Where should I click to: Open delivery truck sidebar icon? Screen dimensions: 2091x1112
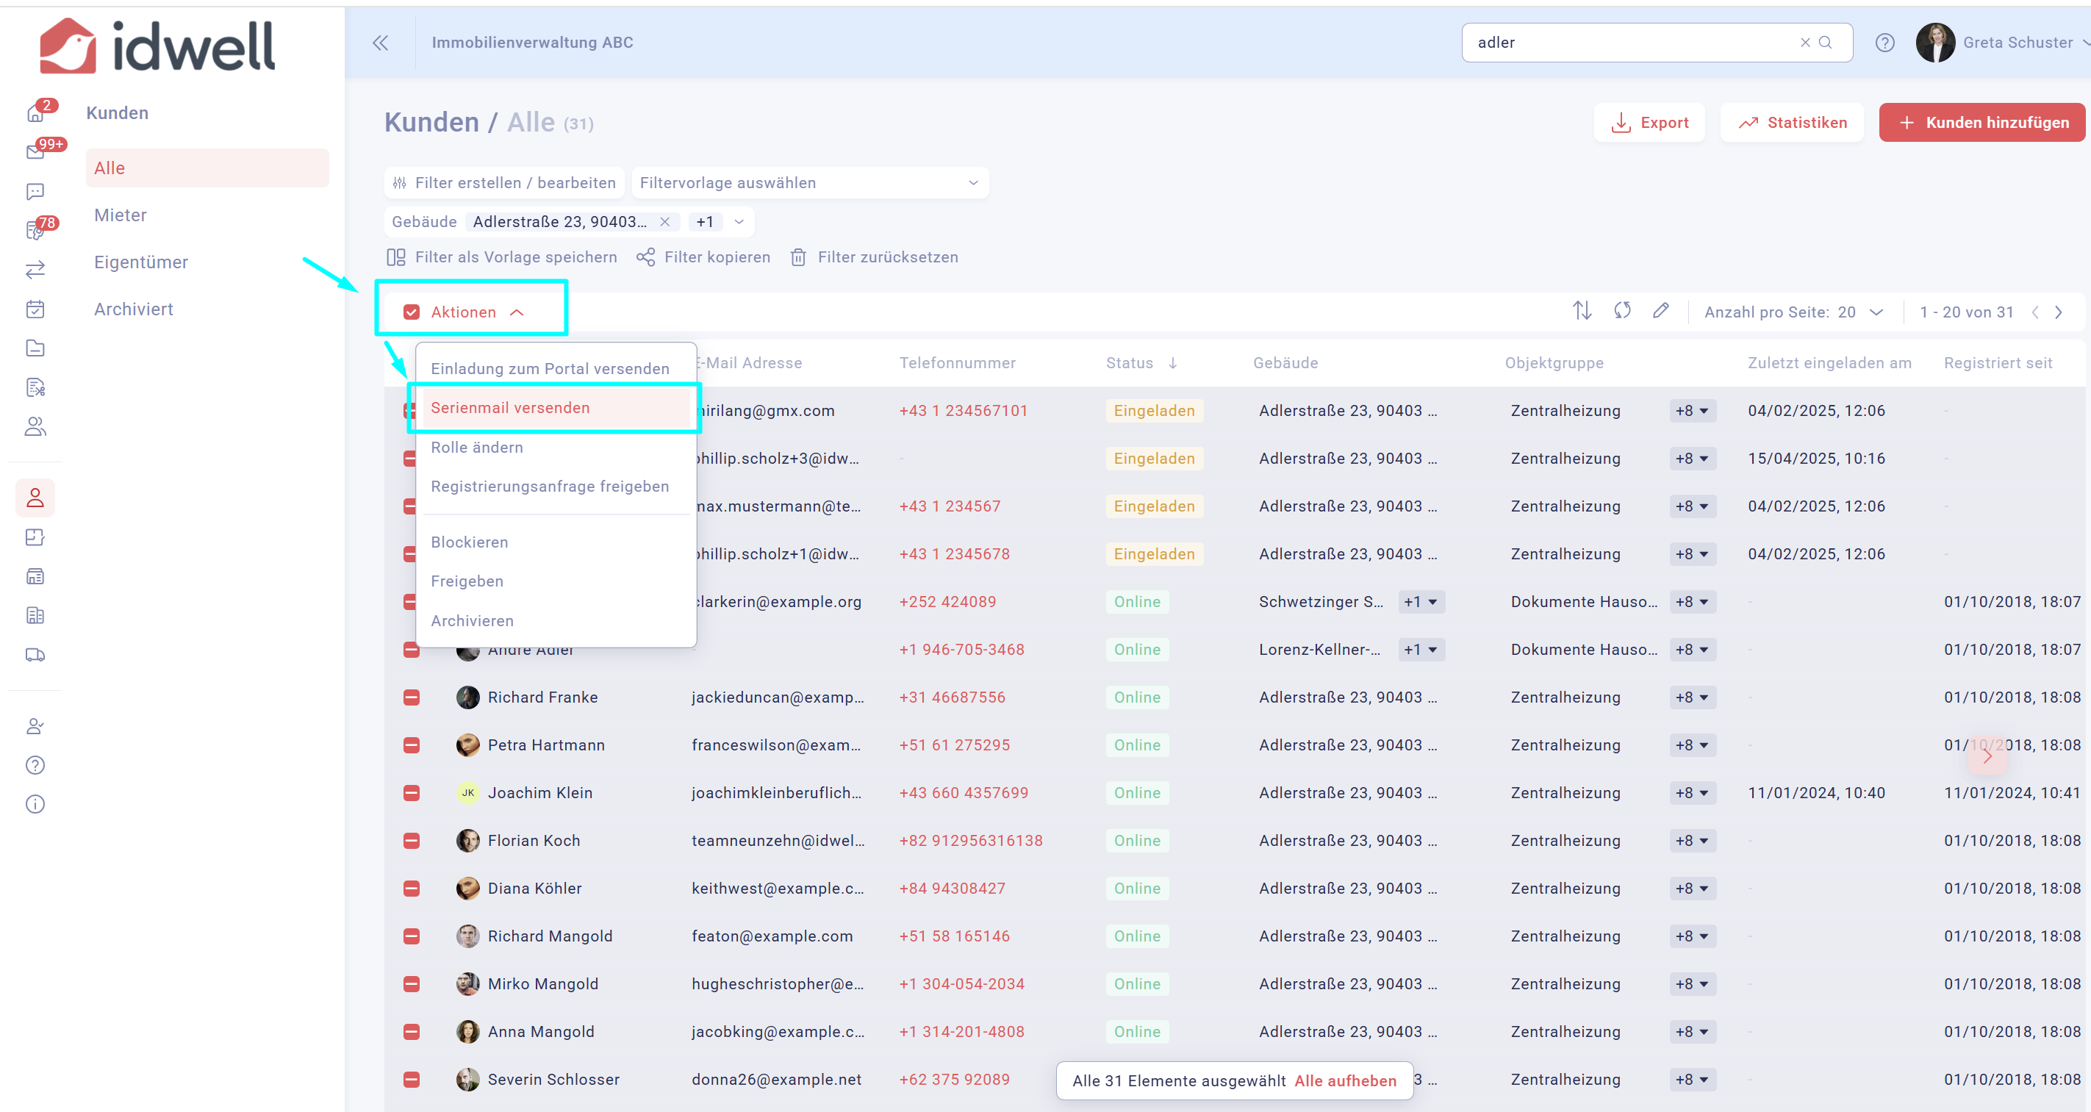(36, 654)
